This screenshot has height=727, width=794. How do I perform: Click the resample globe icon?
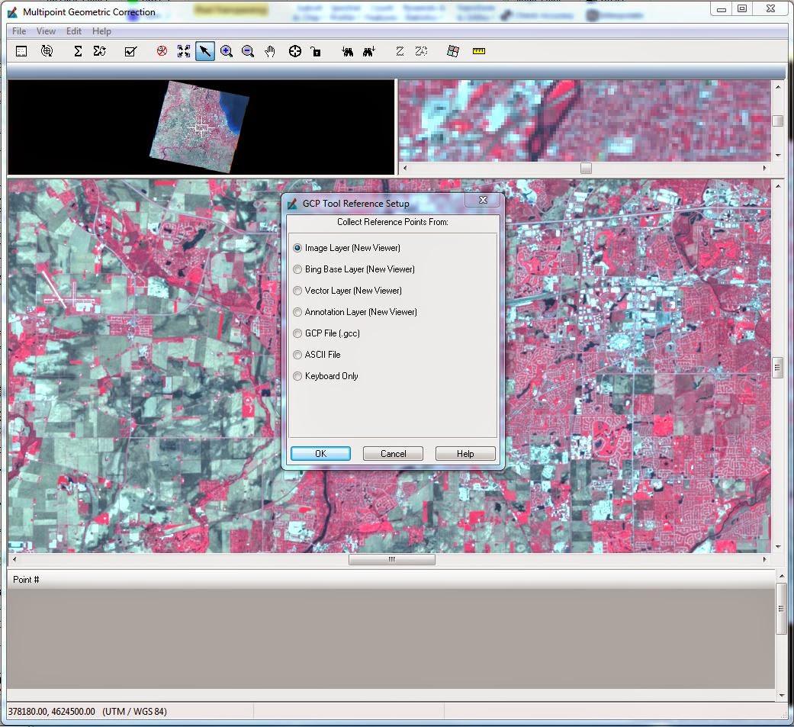point(47,51)
